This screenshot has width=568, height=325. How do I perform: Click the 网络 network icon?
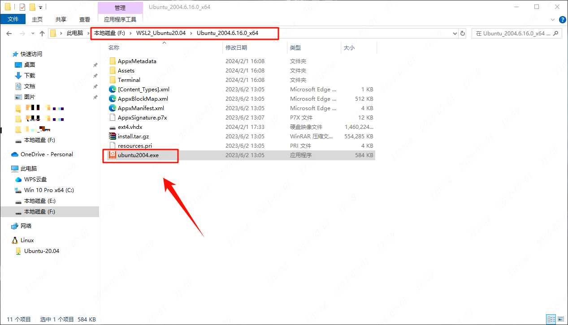click(15, 226)
